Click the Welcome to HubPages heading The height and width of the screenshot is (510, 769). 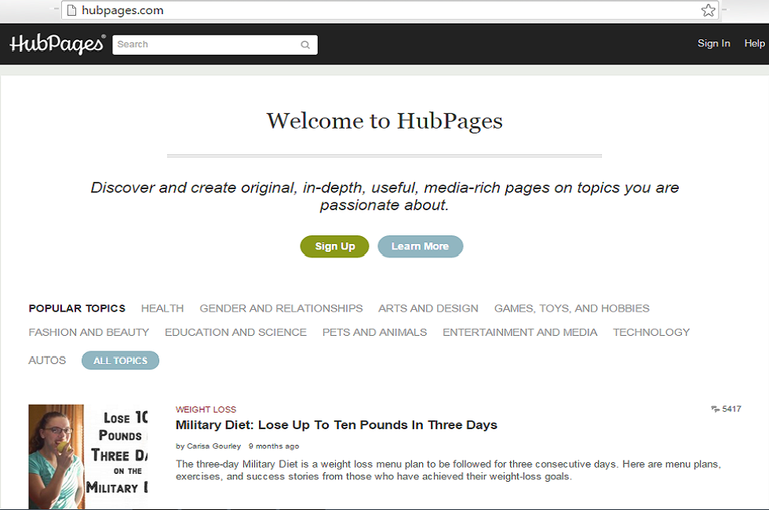coord(384,121)
